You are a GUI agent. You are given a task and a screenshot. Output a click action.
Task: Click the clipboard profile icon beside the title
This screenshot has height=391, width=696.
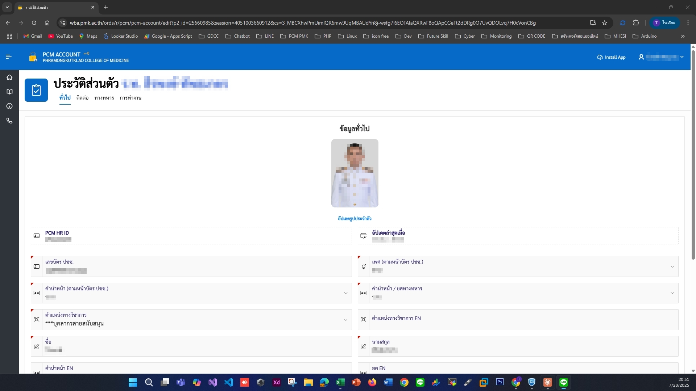[x=36, y=90]
